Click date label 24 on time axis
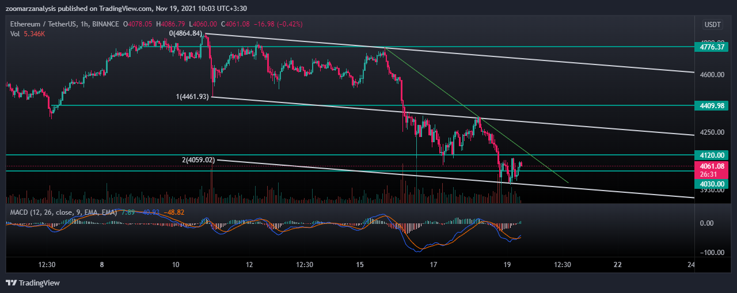This screenshot has height=293, width=737. (x=692, y=265)
